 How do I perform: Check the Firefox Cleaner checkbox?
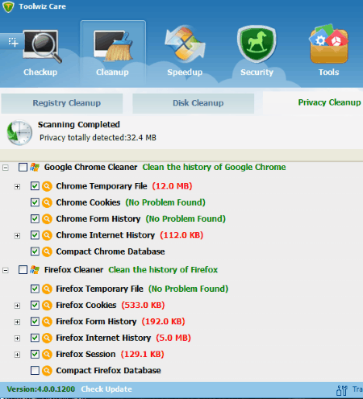23,269
